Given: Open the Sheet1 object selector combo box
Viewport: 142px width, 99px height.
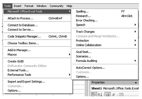Looking at the screenshot, I should tap(115, 89).
